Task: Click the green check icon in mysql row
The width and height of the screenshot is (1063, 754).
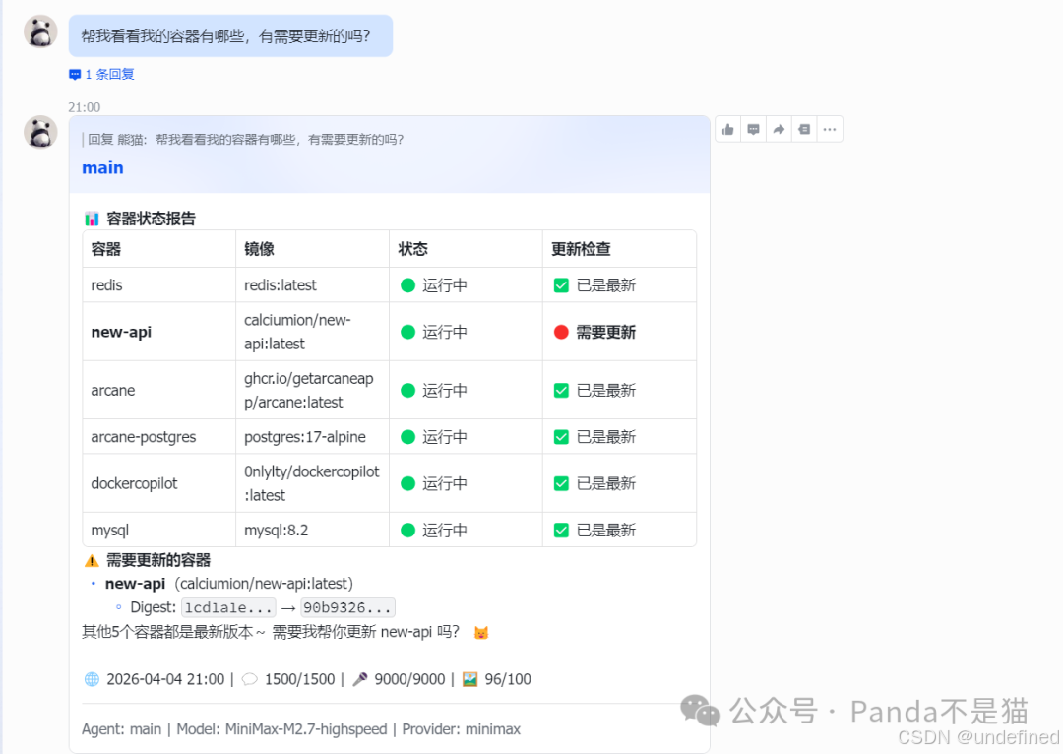Action: coord(561,531)
